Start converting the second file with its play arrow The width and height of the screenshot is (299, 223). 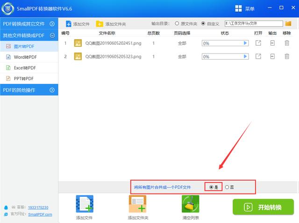(245, 56)
